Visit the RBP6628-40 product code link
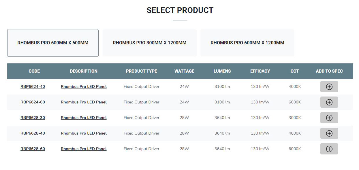The image size is (359, 170). point(33,133)
